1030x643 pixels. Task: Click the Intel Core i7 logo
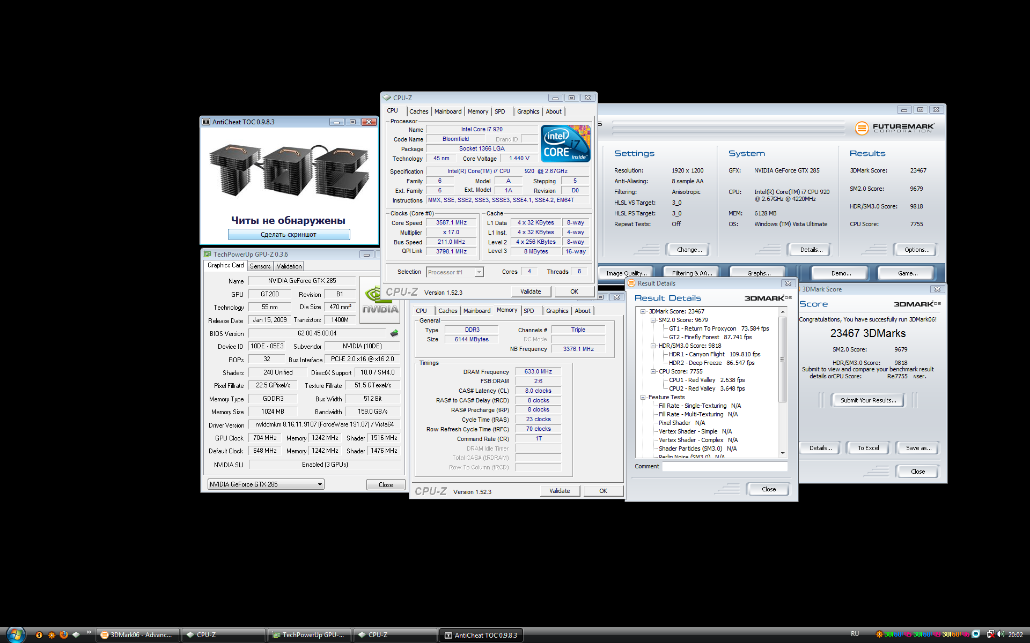click(565, 144)
